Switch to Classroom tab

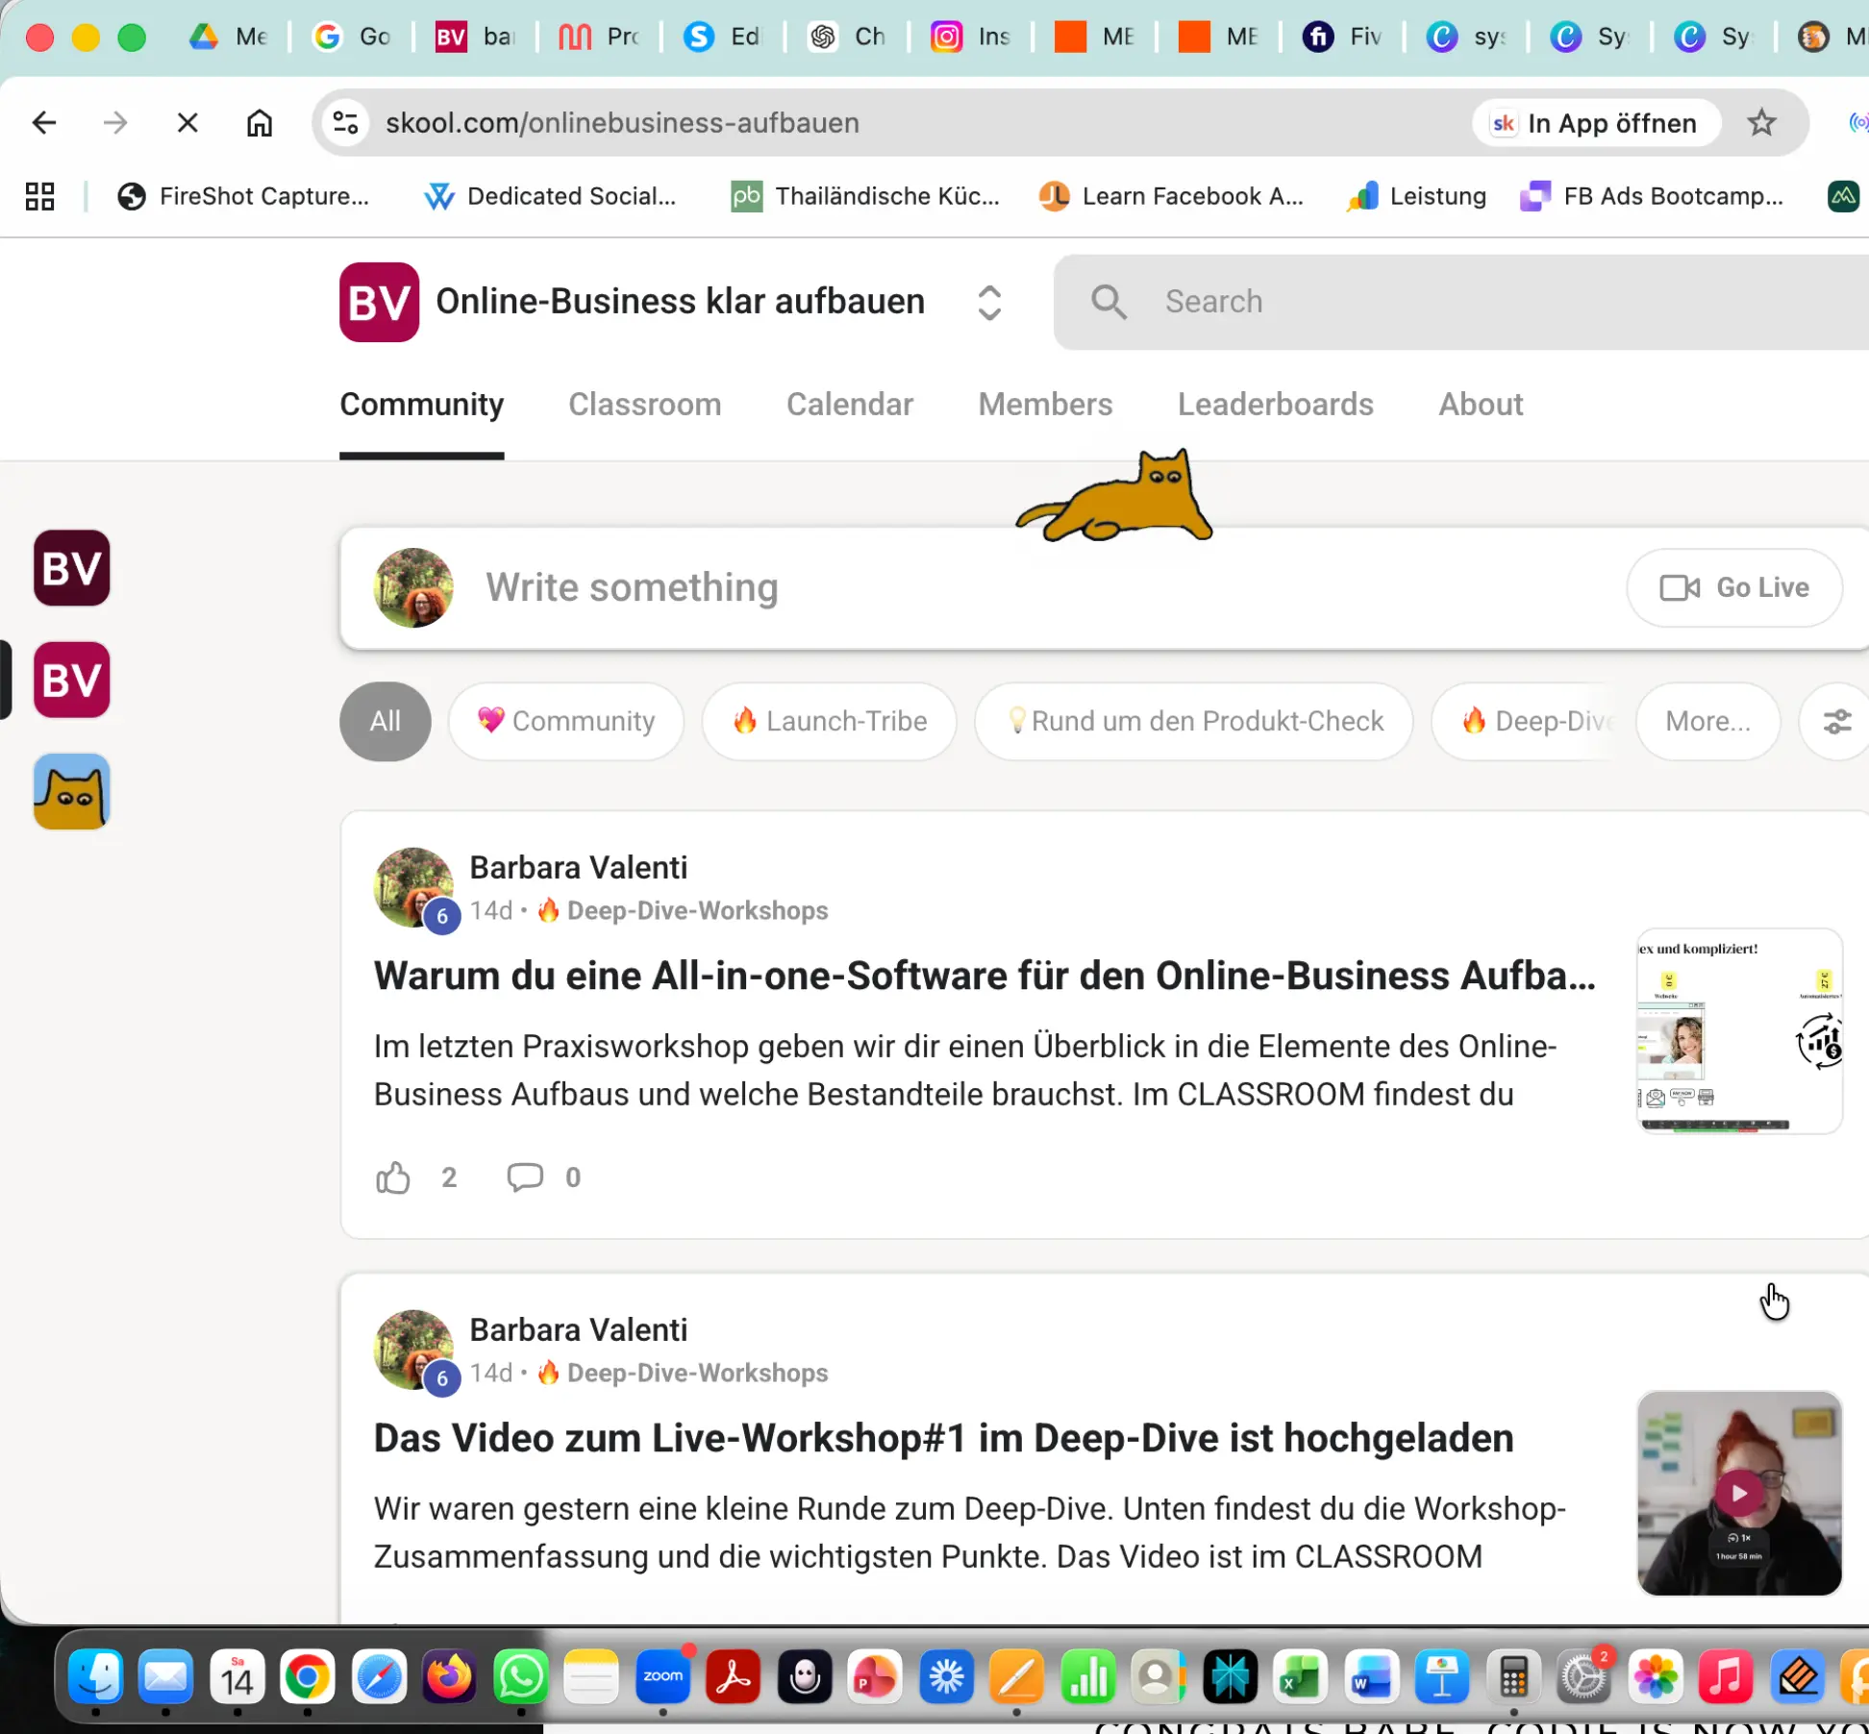click(x=644, y=405)
